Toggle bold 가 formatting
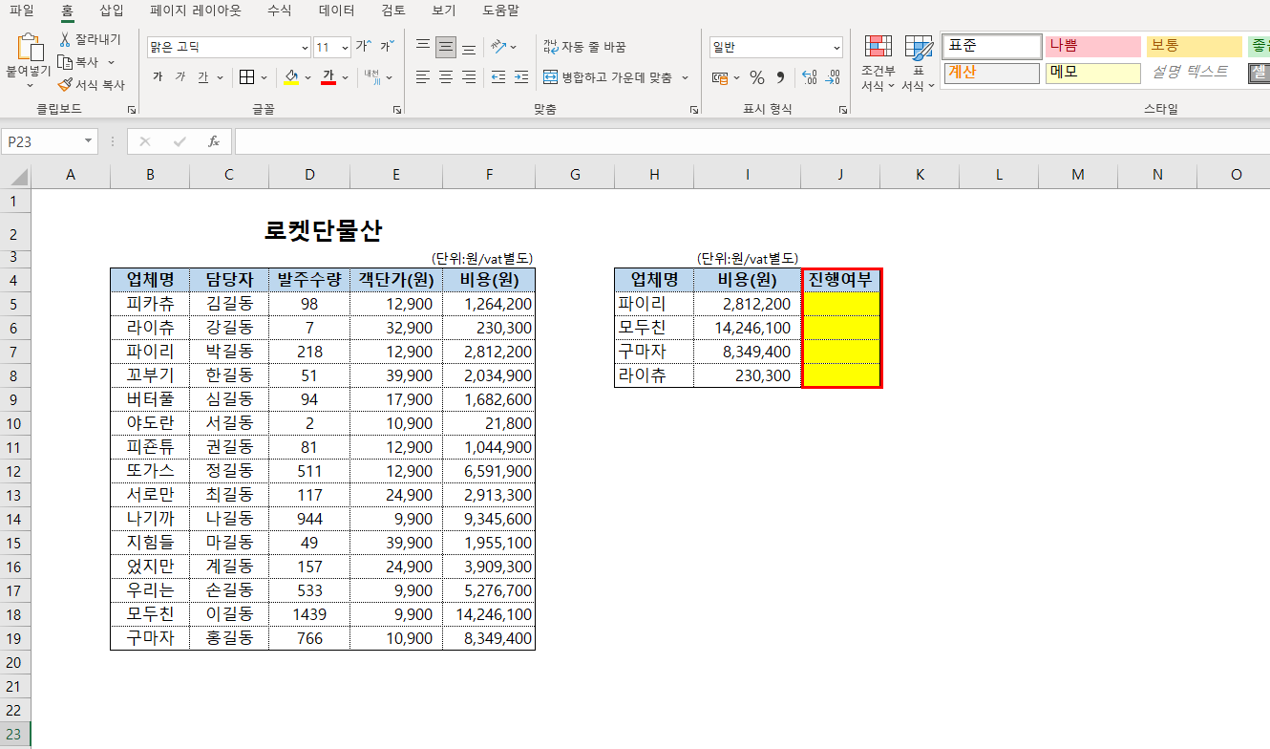This screenshot has width=1270, height=749. tap(158, 77)
